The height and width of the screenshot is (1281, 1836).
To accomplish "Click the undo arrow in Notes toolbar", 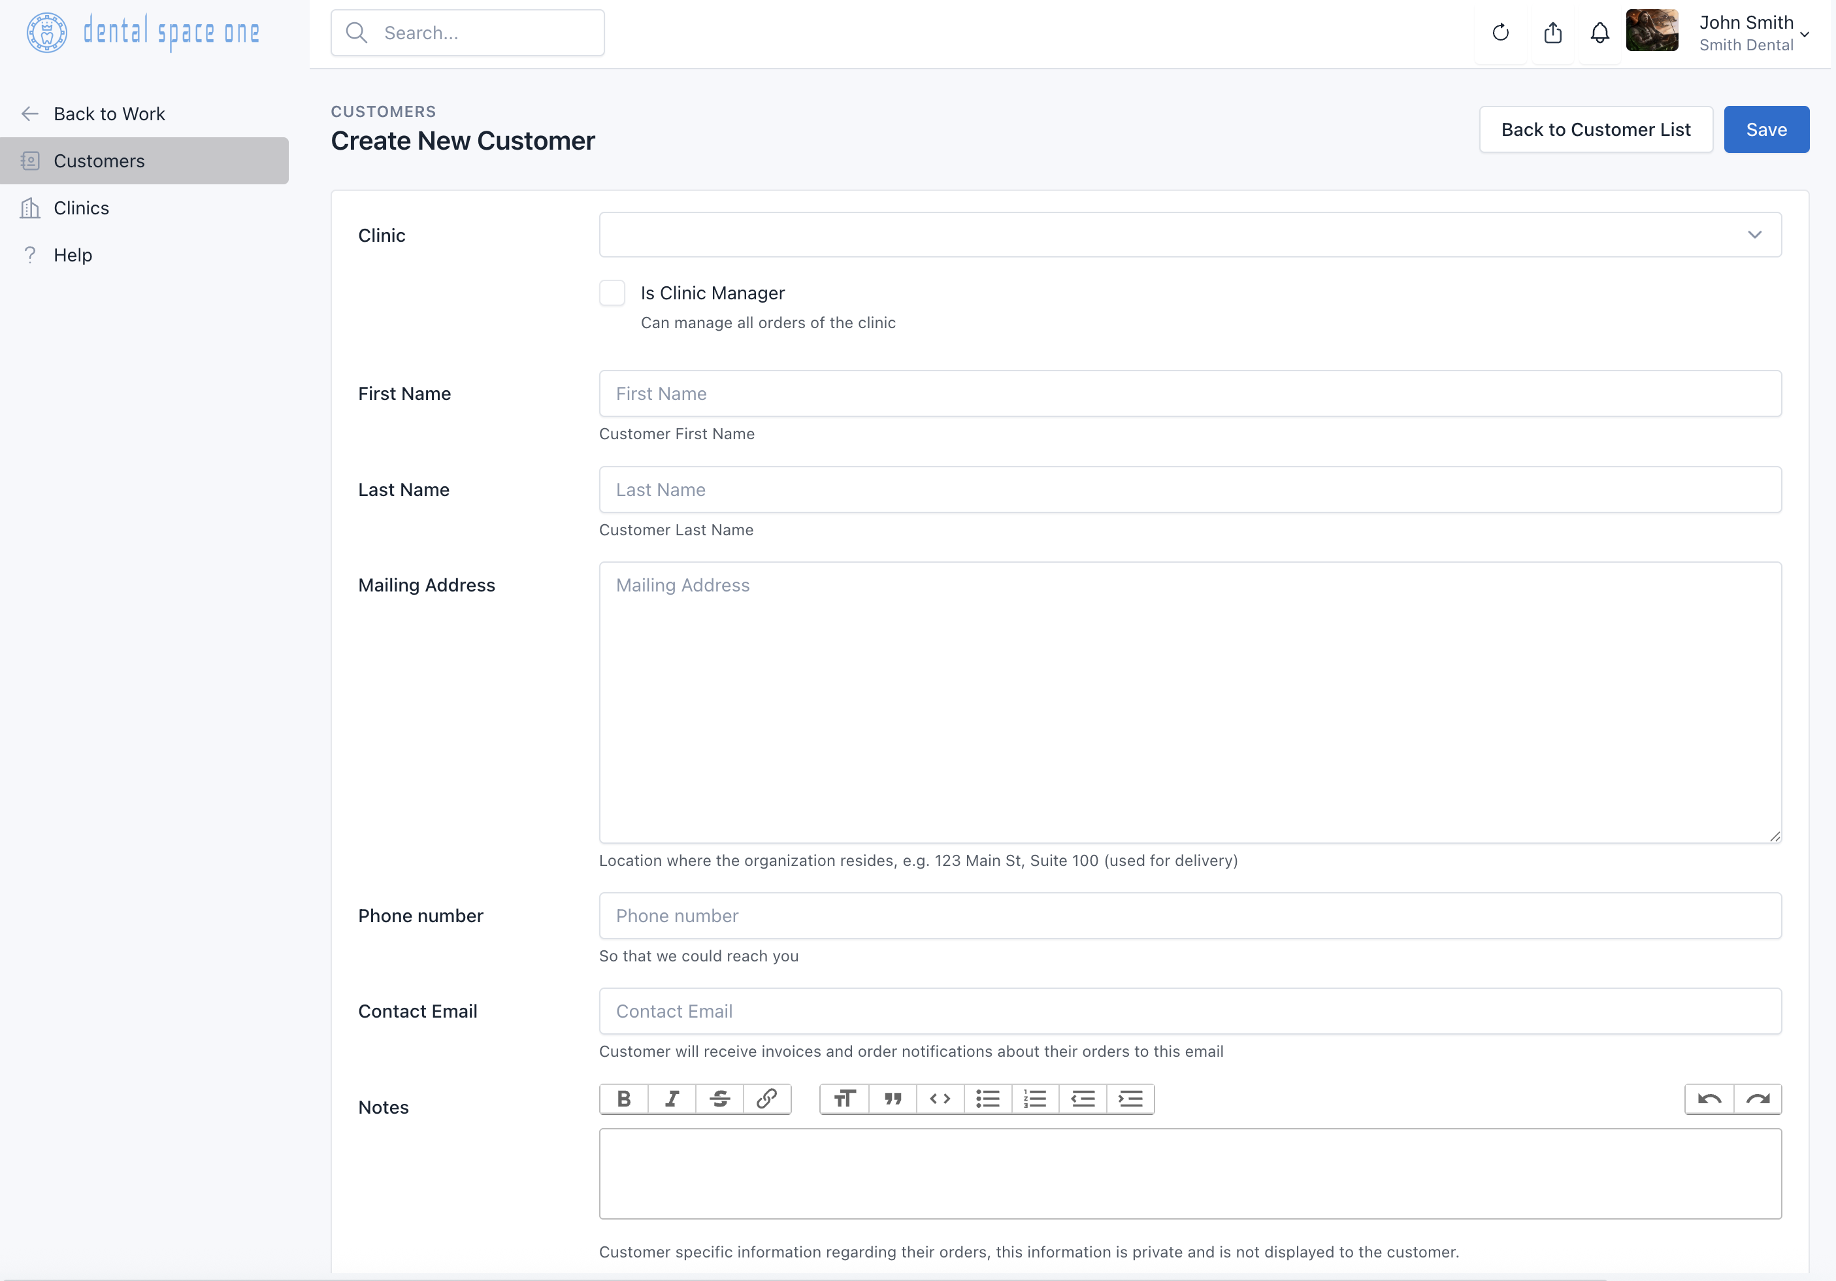I will pos(1709,1099).
